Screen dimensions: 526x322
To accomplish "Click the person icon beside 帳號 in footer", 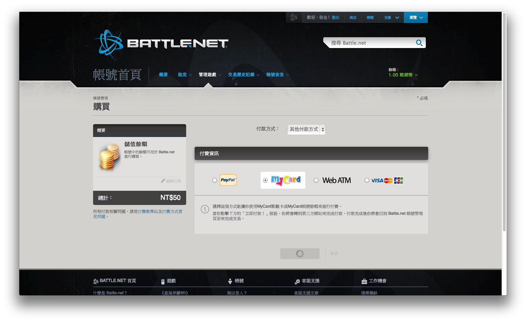I will point(230,281).
